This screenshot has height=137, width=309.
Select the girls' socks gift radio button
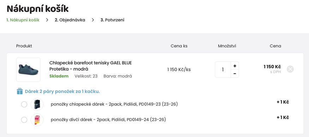tap(24, 120)
